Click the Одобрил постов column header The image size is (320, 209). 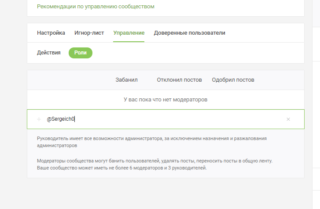233,80
